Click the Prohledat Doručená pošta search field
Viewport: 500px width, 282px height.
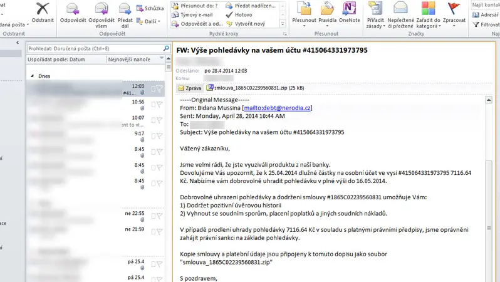click(95, 48)
